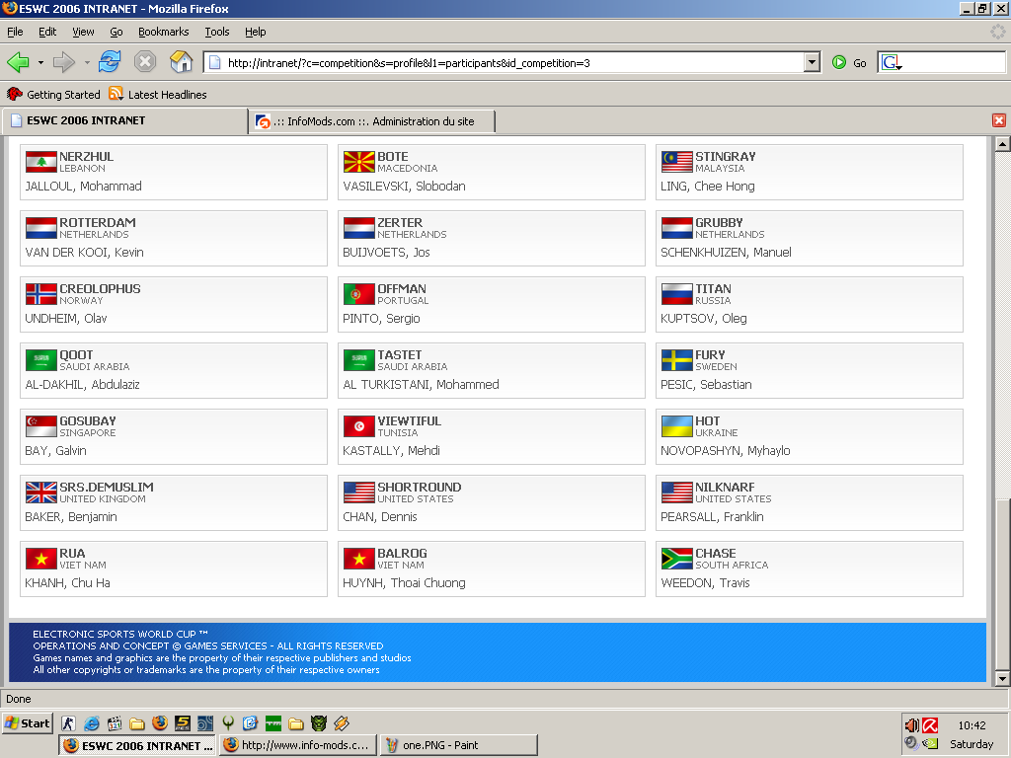Open the search engine selector dropdown
1011x758 pixels.
[892, 62]
